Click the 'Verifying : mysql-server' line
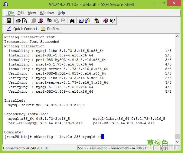 (58, 82)
